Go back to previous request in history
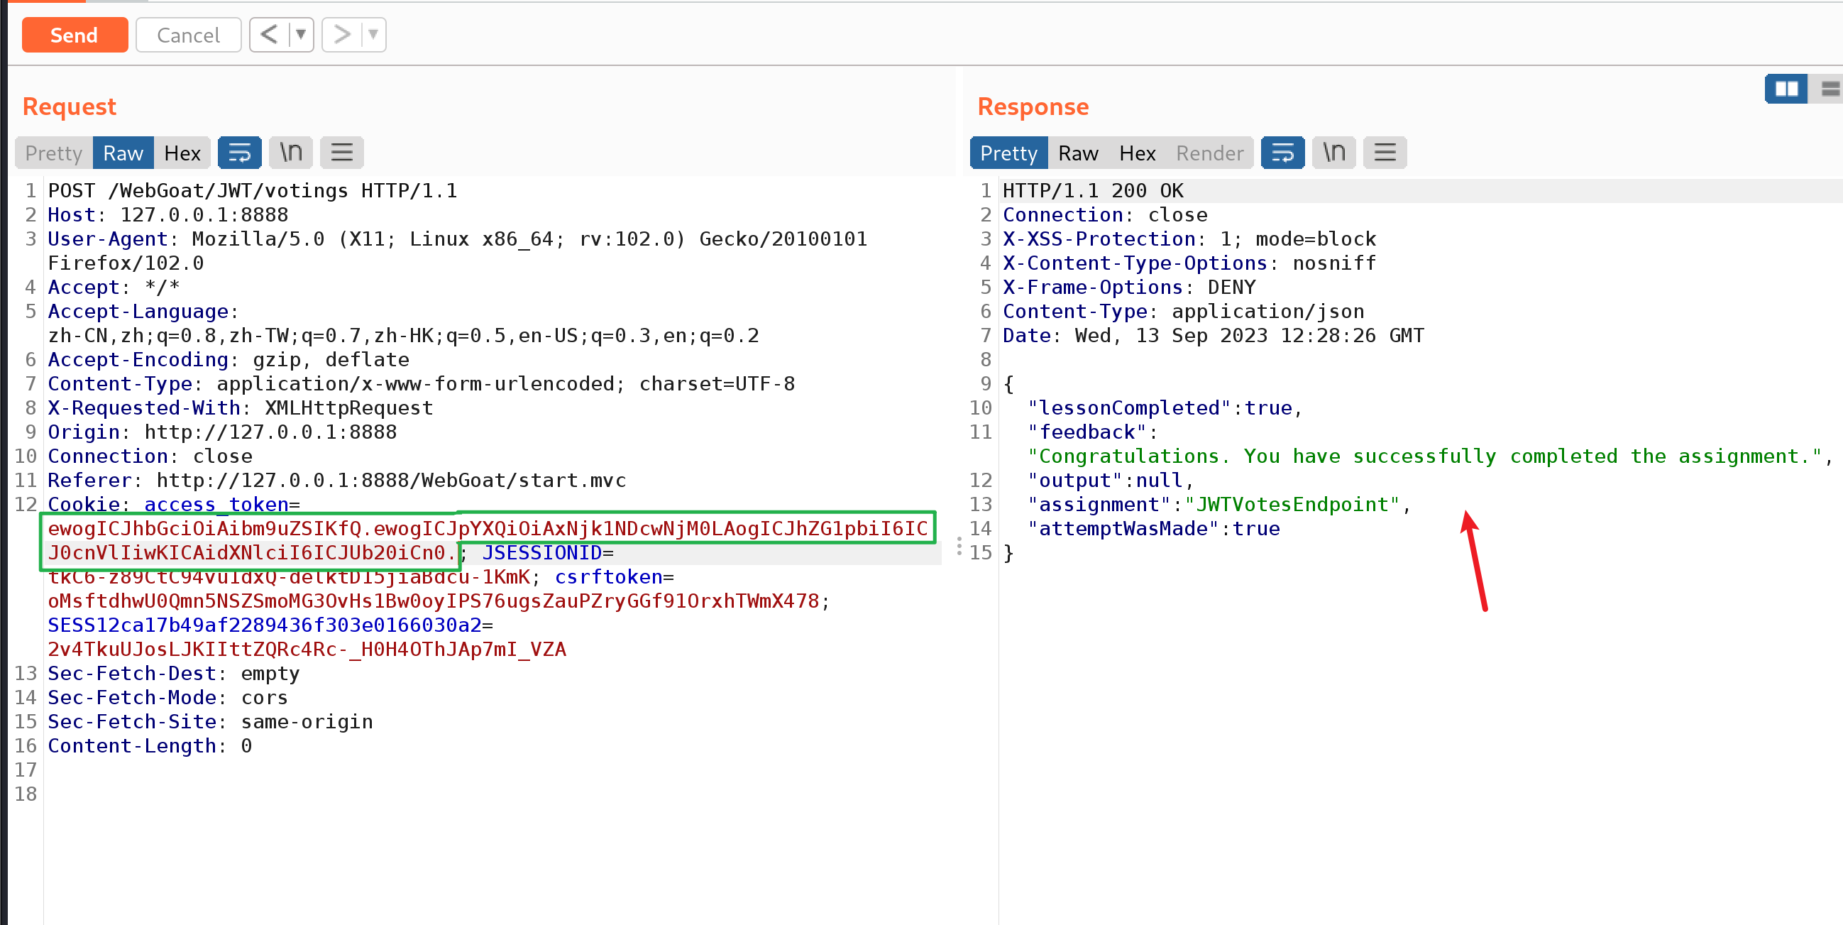The height and width of the screenshot is (925, 1843). [269, 34]
